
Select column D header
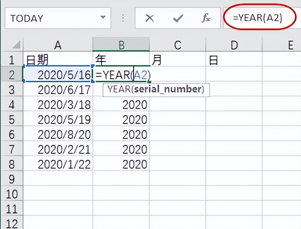(234, 45)
